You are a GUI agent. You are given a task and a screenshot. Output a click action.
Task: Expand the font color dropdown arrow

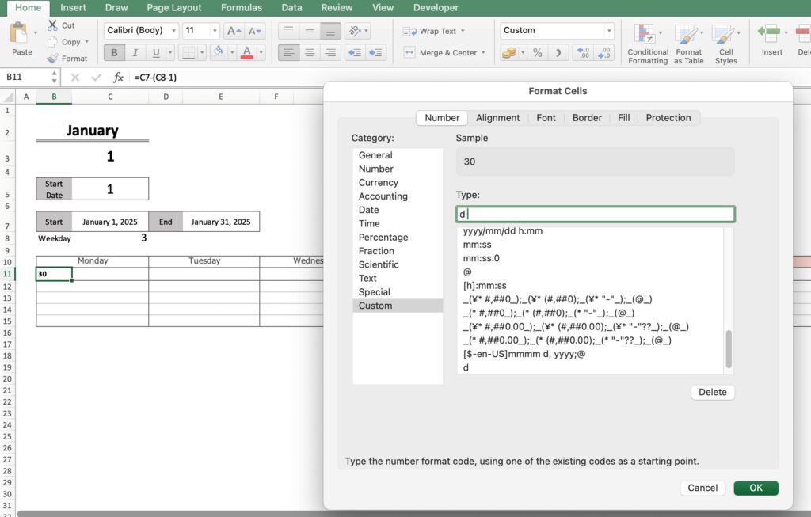[261, 52]
